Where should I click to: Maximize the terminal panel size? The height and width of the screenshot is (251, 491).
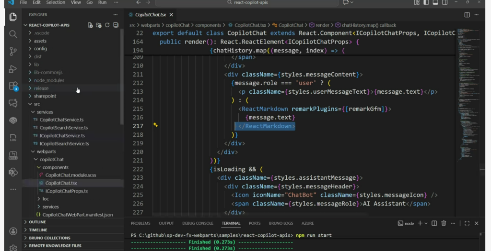467,223
